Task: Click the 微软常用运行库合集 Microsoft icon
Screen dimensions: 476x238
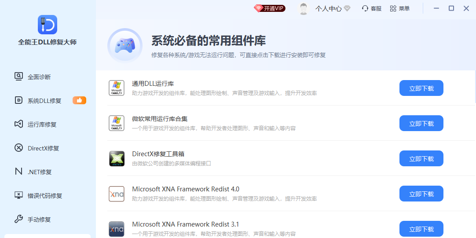Action: [x=117, y=123]
